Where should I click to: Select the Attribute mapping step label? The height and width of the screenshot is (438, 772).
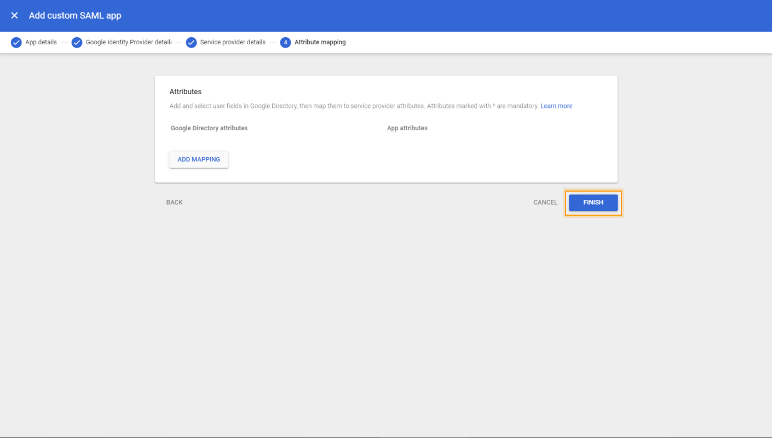point(320,42)
